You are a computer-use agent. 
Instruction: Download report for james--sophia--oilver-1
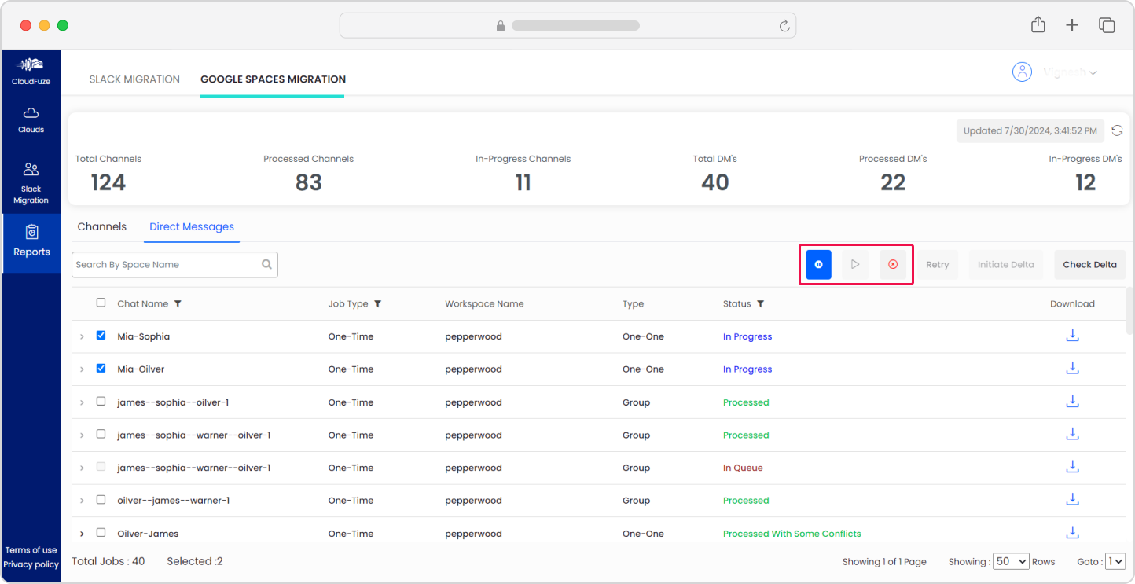1072,401
